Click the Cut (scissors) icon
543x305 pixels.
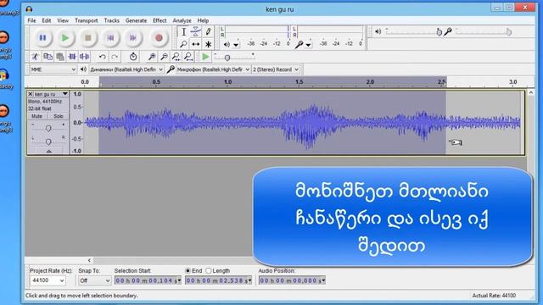click(35, 57)
